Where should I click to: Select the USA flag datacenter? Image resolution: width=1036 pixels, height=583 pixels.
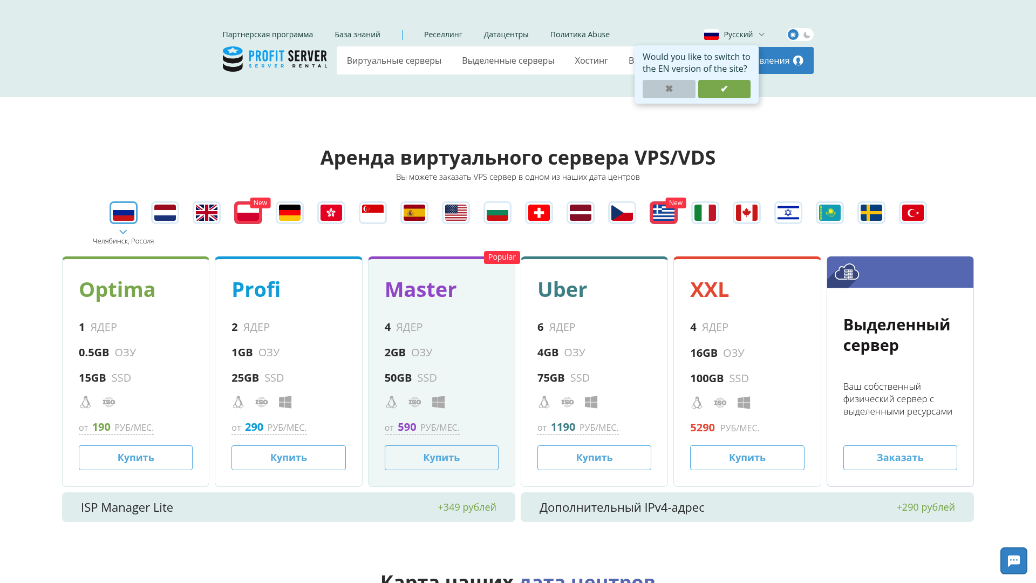point(456,213)
